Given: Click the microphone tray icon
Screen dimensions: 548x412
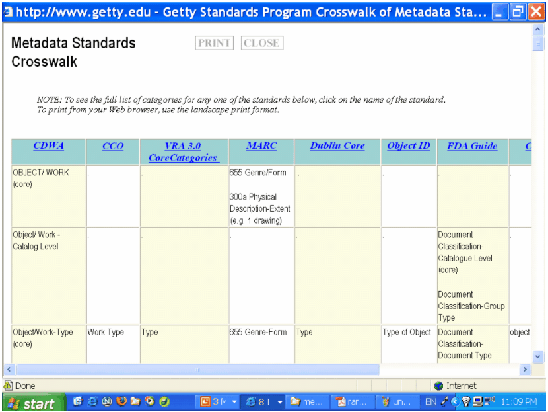Looking at the screenshot, I should pyautogui.click(x=444, y=401).
